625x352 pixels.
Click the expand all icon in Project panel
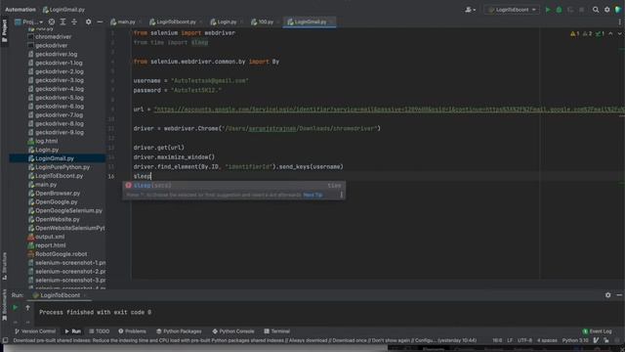click(62, 22)
